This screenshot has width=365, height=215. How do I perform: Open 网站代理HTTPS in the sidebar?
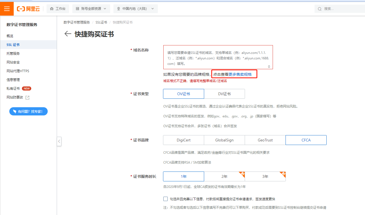[18, 71]
